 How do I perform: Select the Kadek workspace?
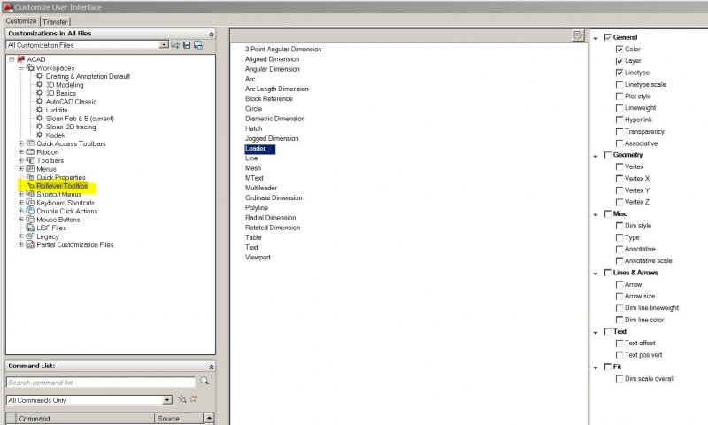(55, 135)
